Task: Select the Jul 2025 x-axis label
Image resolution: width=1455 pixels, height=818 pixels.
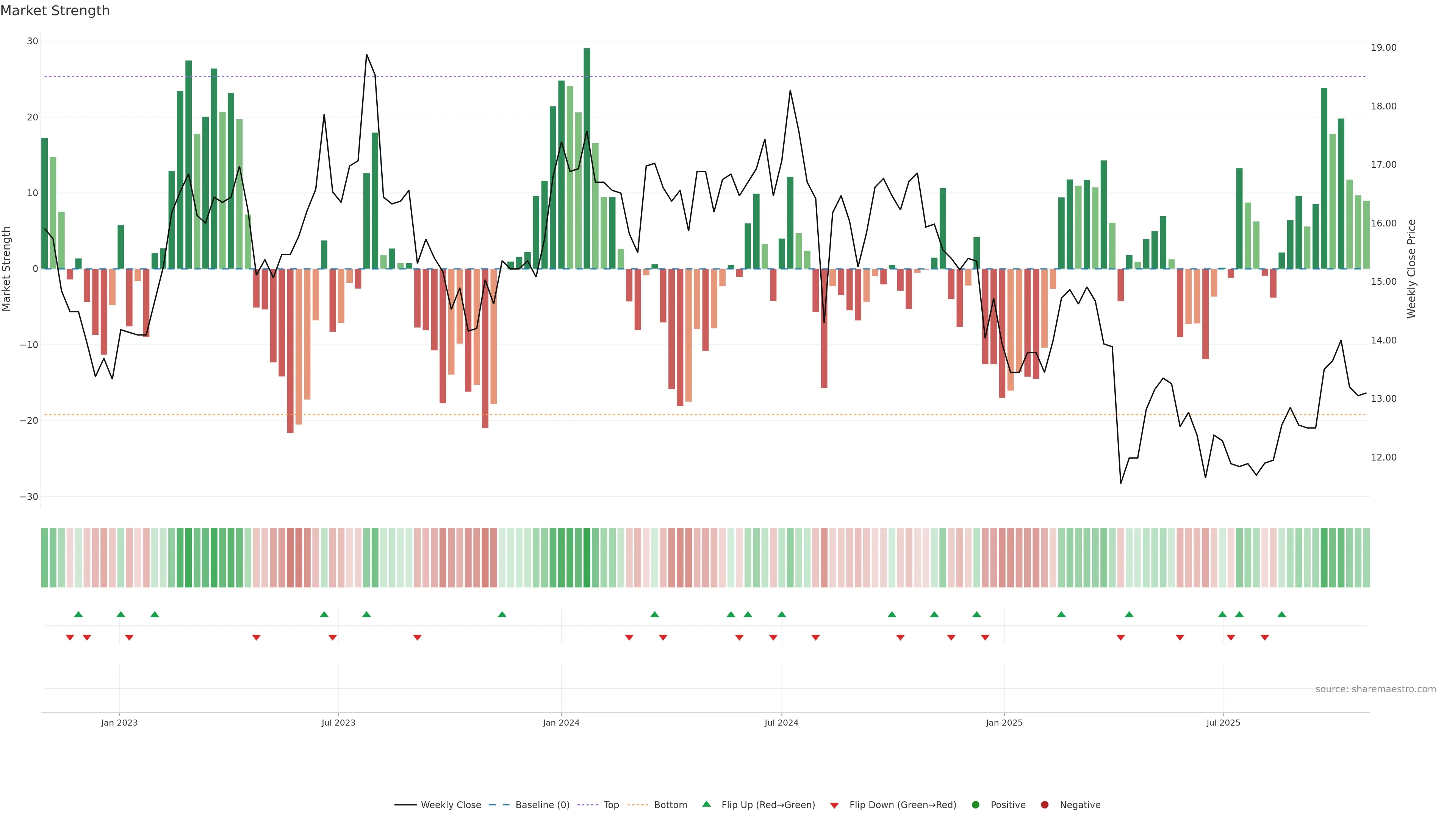Action: click(1223, 723)
